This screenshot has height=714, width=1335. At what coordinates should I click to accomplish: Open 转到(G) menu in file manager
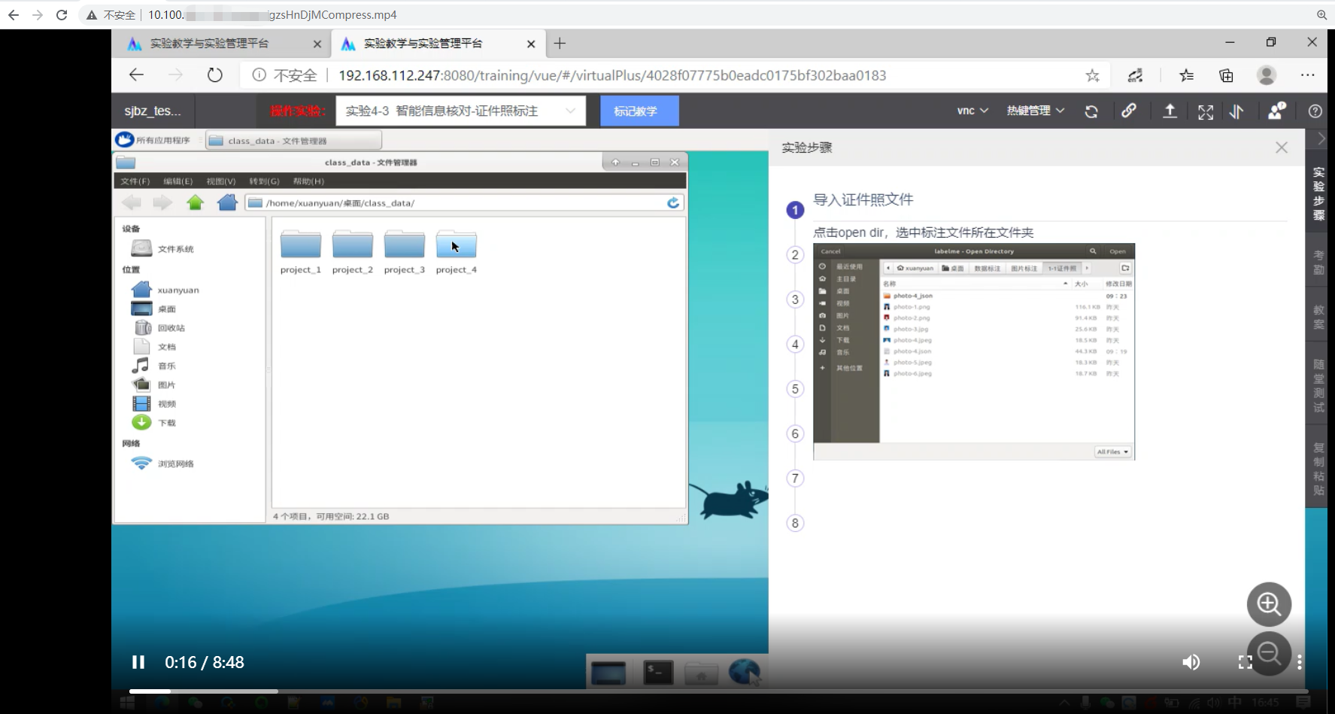pyautogui.click(x=264, y=181)
